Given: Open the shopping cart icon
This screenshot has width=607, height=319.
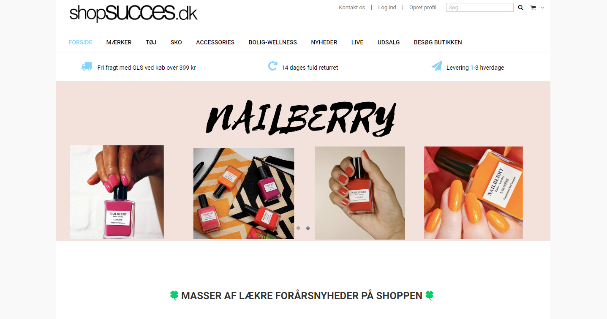Looking at the screenshot, I should [x=533, y=8].
